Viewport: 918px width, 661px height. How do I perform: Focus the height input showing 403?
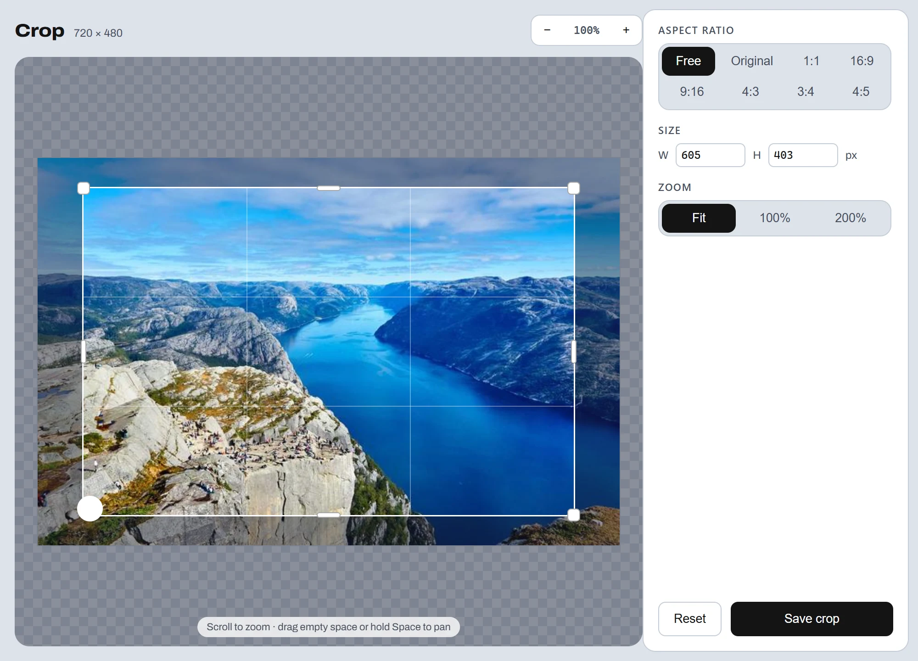803,155
